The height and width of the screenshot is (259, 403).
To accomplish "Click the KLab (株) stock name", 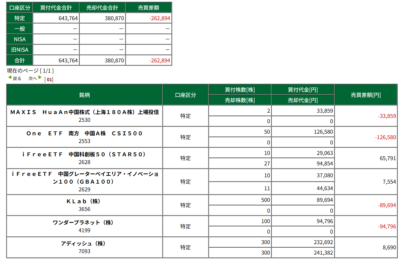I will pos(84,201).
